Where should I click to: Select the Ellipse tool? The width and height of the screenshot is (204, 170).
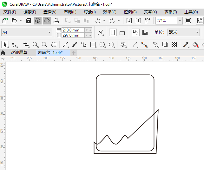coord(102,44)
